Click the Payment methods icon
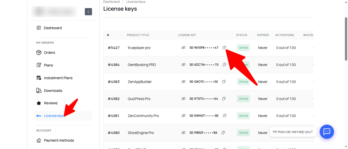This screenshot has width=348, height=149. (x=39, y=140)
